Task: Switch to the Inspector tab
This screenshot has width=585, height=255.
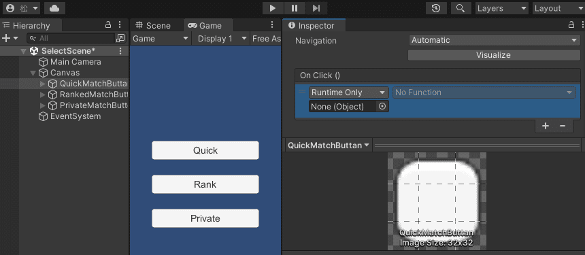Action: click(314, 25)
